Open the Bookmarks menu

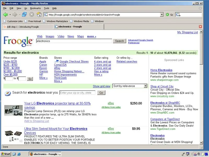(x=36, y=8)
